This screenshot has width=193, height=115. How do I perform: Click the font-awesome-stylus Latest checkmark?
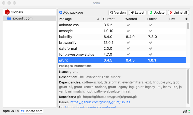click(150, 54)
